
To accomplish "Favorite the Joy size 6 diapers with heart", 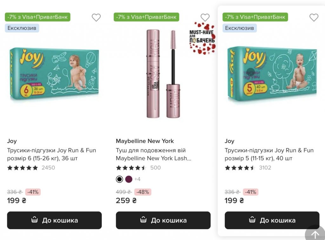I will [96, 17].
